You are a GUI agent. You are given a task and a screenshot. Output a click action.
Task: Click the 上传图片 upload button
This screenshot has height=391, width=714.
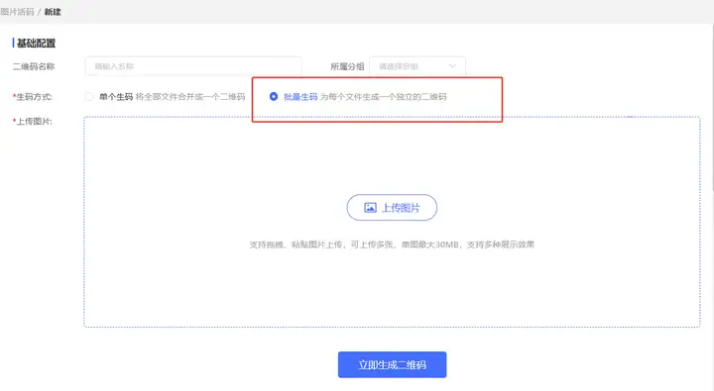[x=392, y=208]
